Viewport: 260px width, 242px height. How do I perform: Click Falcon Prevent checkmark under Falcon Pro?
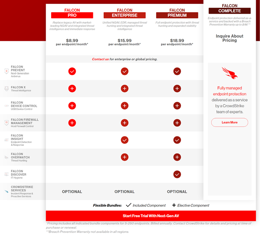72,71
